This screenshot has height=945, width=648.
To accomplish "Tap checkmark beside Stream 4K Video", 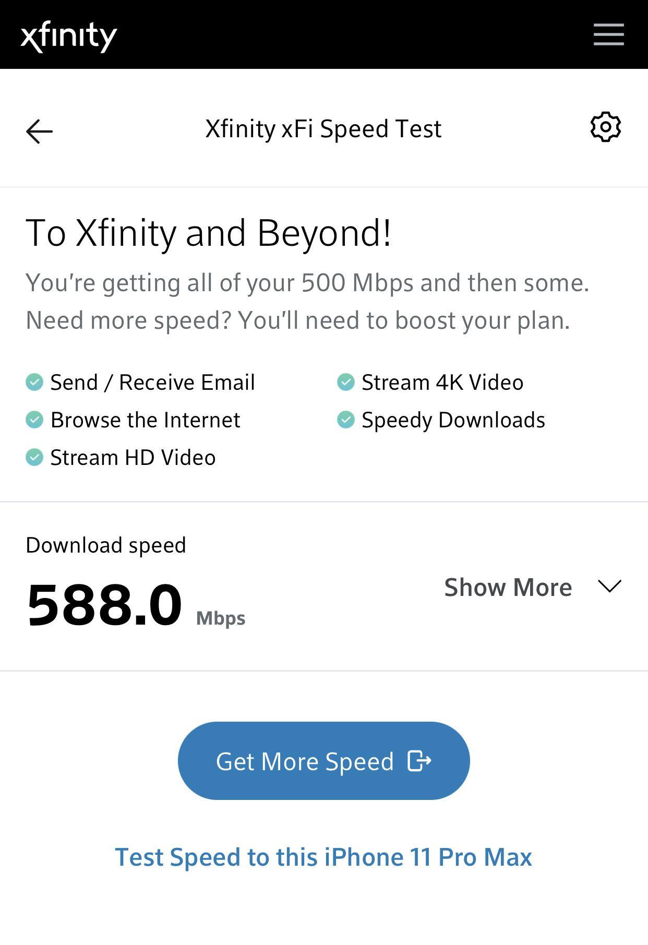I will 346,382.
